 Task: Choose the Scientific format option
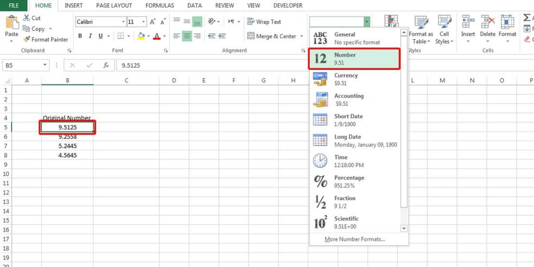click(354, 222)
